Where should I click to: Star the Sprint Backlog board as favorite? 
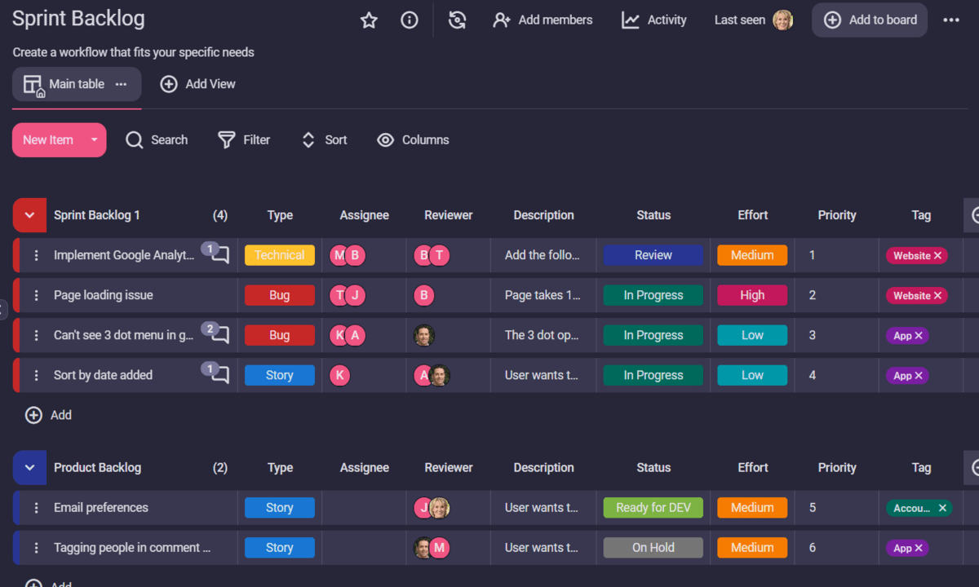369,20
